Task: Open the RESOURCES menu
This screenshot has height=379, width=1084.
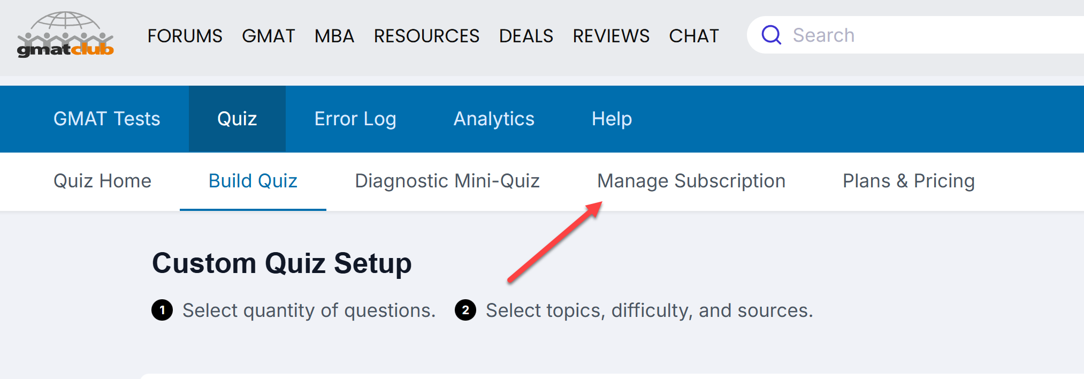Action: tap(426, 36)
